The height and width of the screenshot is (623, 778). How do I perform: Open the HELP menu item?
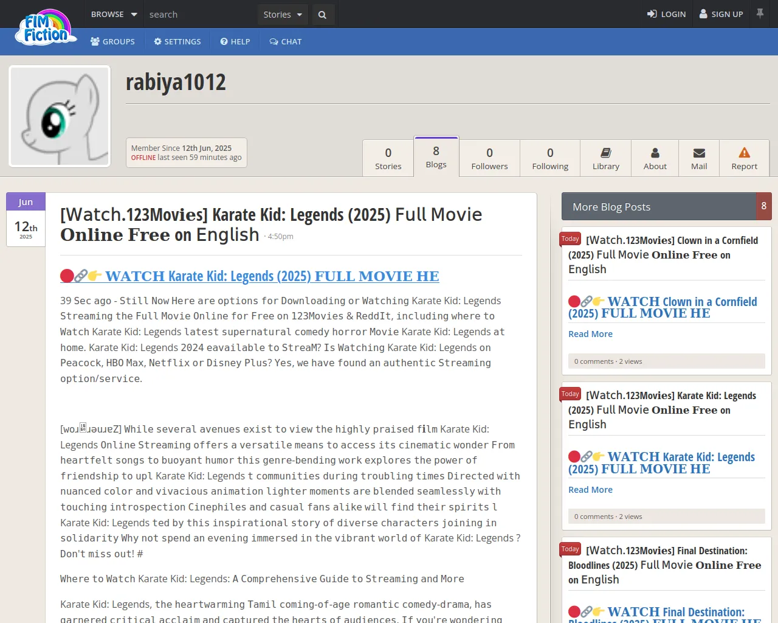[235, 41]
